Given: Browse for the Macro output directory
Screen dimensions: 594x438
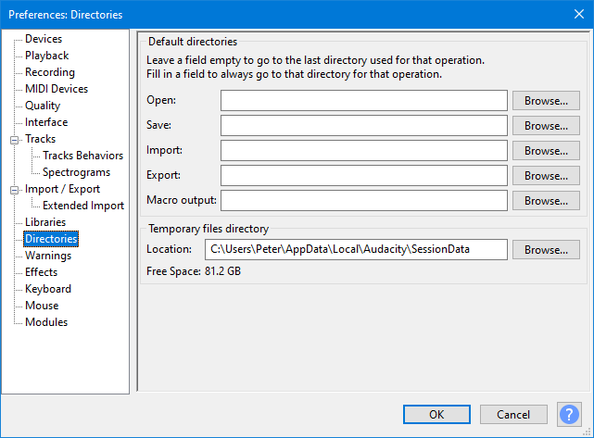Looking at the screenshot, I should coord(546,201).
